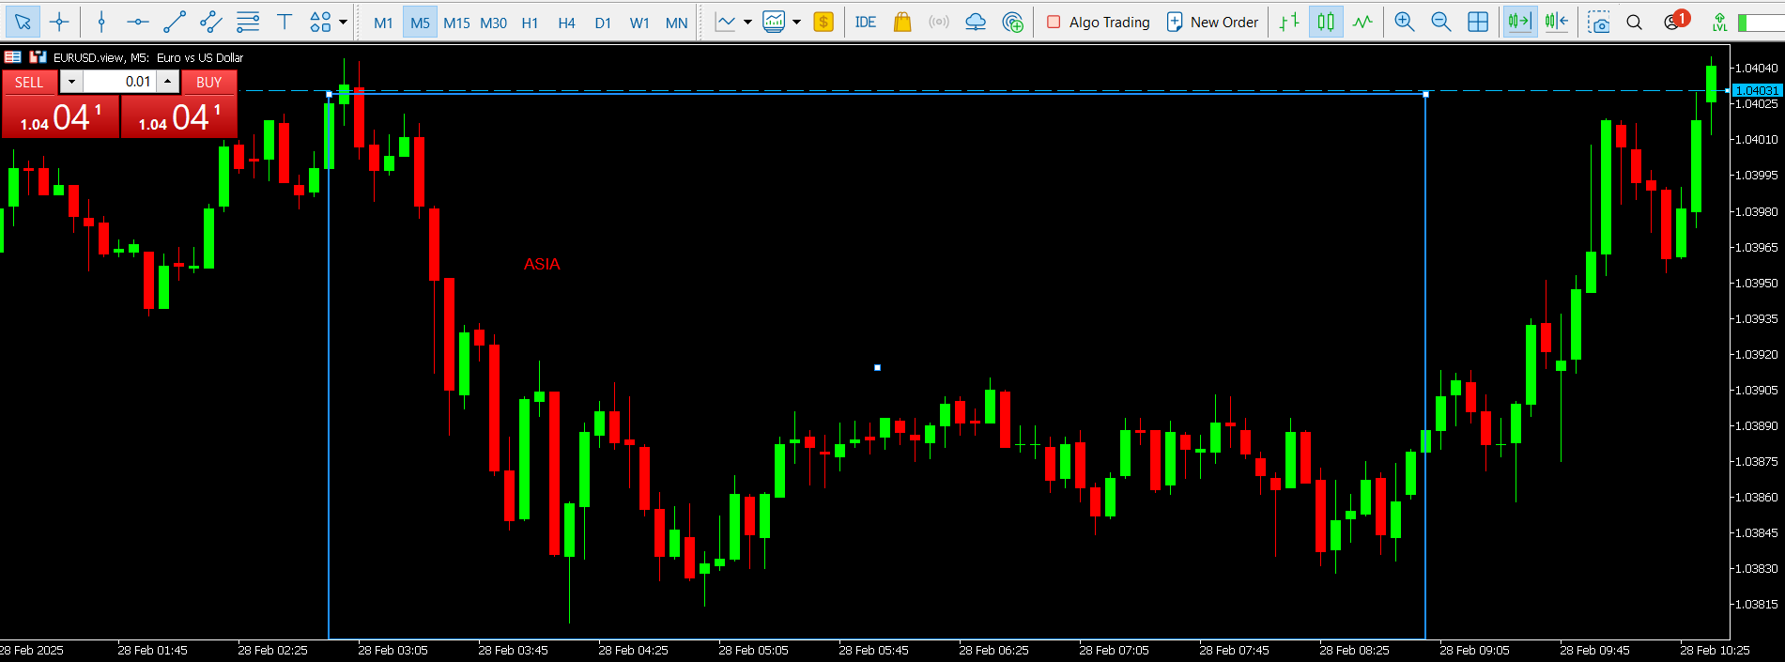Viewport: 1785px width, 662px height.
Task: Increase lot volume with up arrow
Action: [168, 82]
